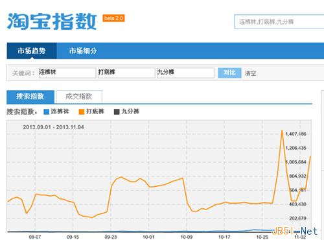Click the 清空 clear link
Image resolution: width=324 pixels, height=240 pixels.
click(251, 73)
